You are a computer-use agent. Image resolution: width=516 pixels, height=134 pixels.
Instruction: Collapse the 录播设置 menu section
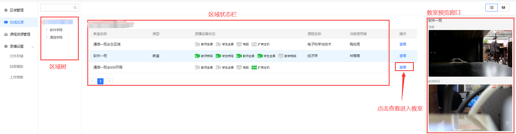click(33, 47)
